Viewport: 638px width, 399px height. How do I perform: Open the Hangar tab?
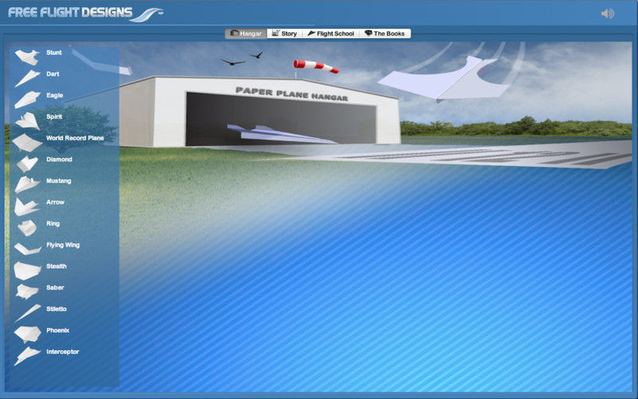tap(246, 34)
